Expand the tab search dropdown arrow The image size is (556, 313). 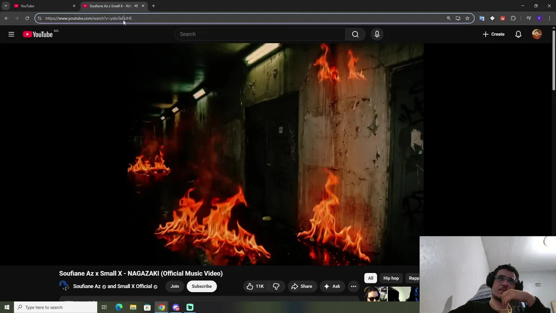pos(6,6)
